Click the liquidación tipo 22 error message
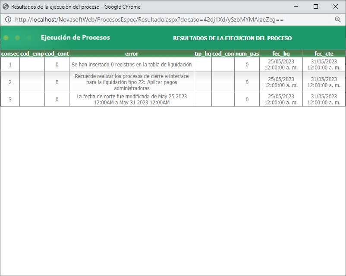The width and height of the screenshot is (346, 276). 132,82
